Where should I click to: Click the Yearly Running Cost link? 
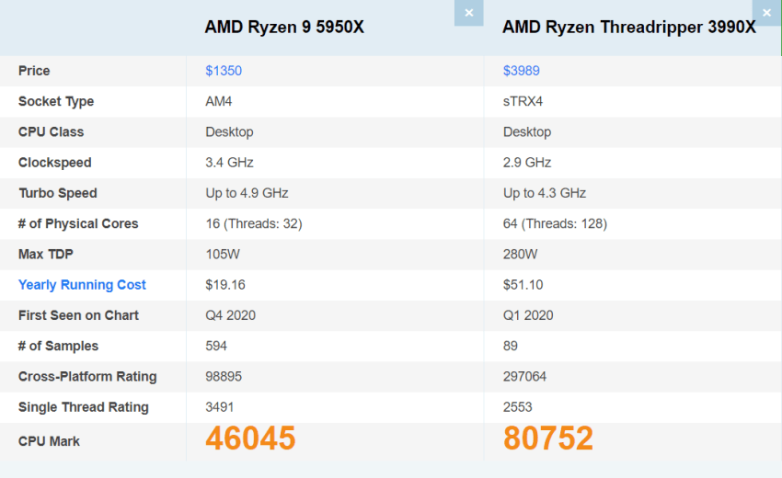[82, 285]
